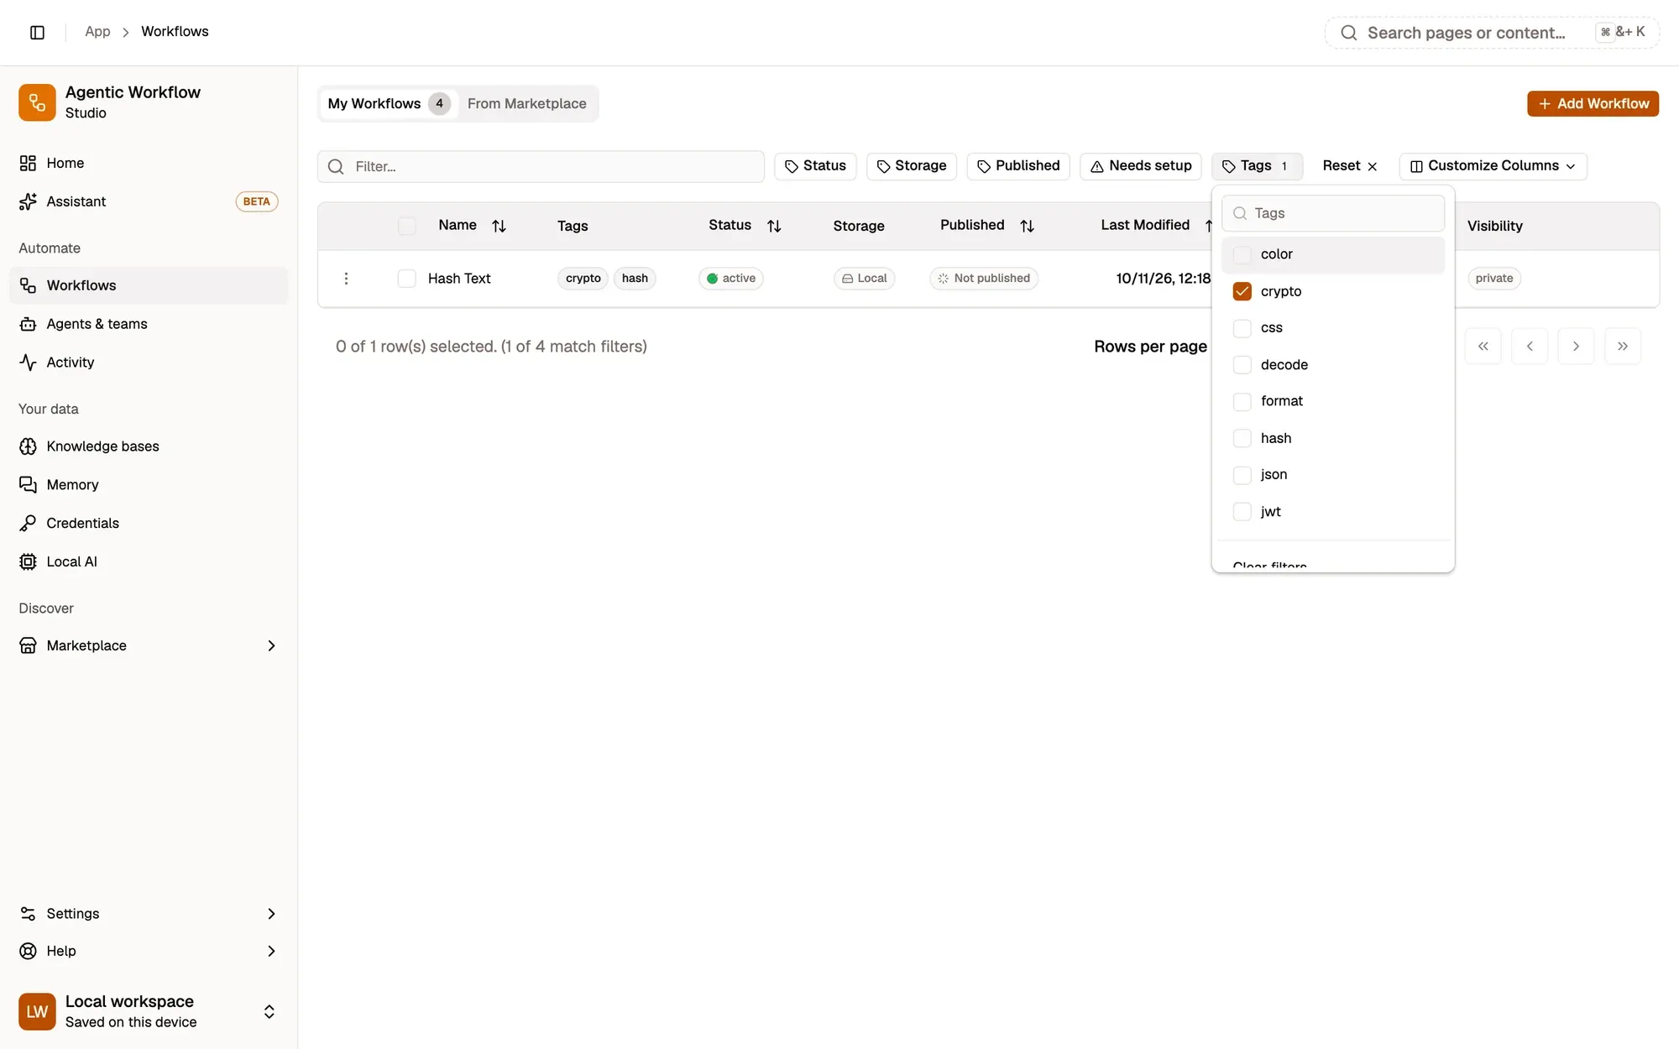Toggle select-all header checkbox
This screenshot has height=1049, width=1679.
[x=407, y=226]
